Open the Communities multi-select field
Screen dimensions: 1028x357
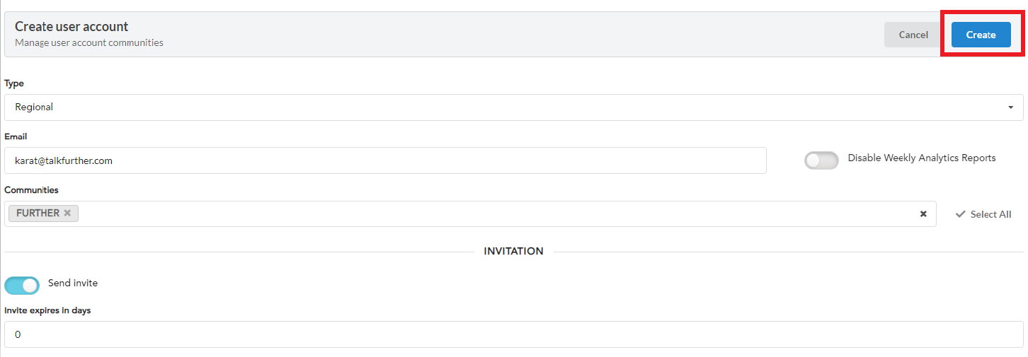coord(496,213)
